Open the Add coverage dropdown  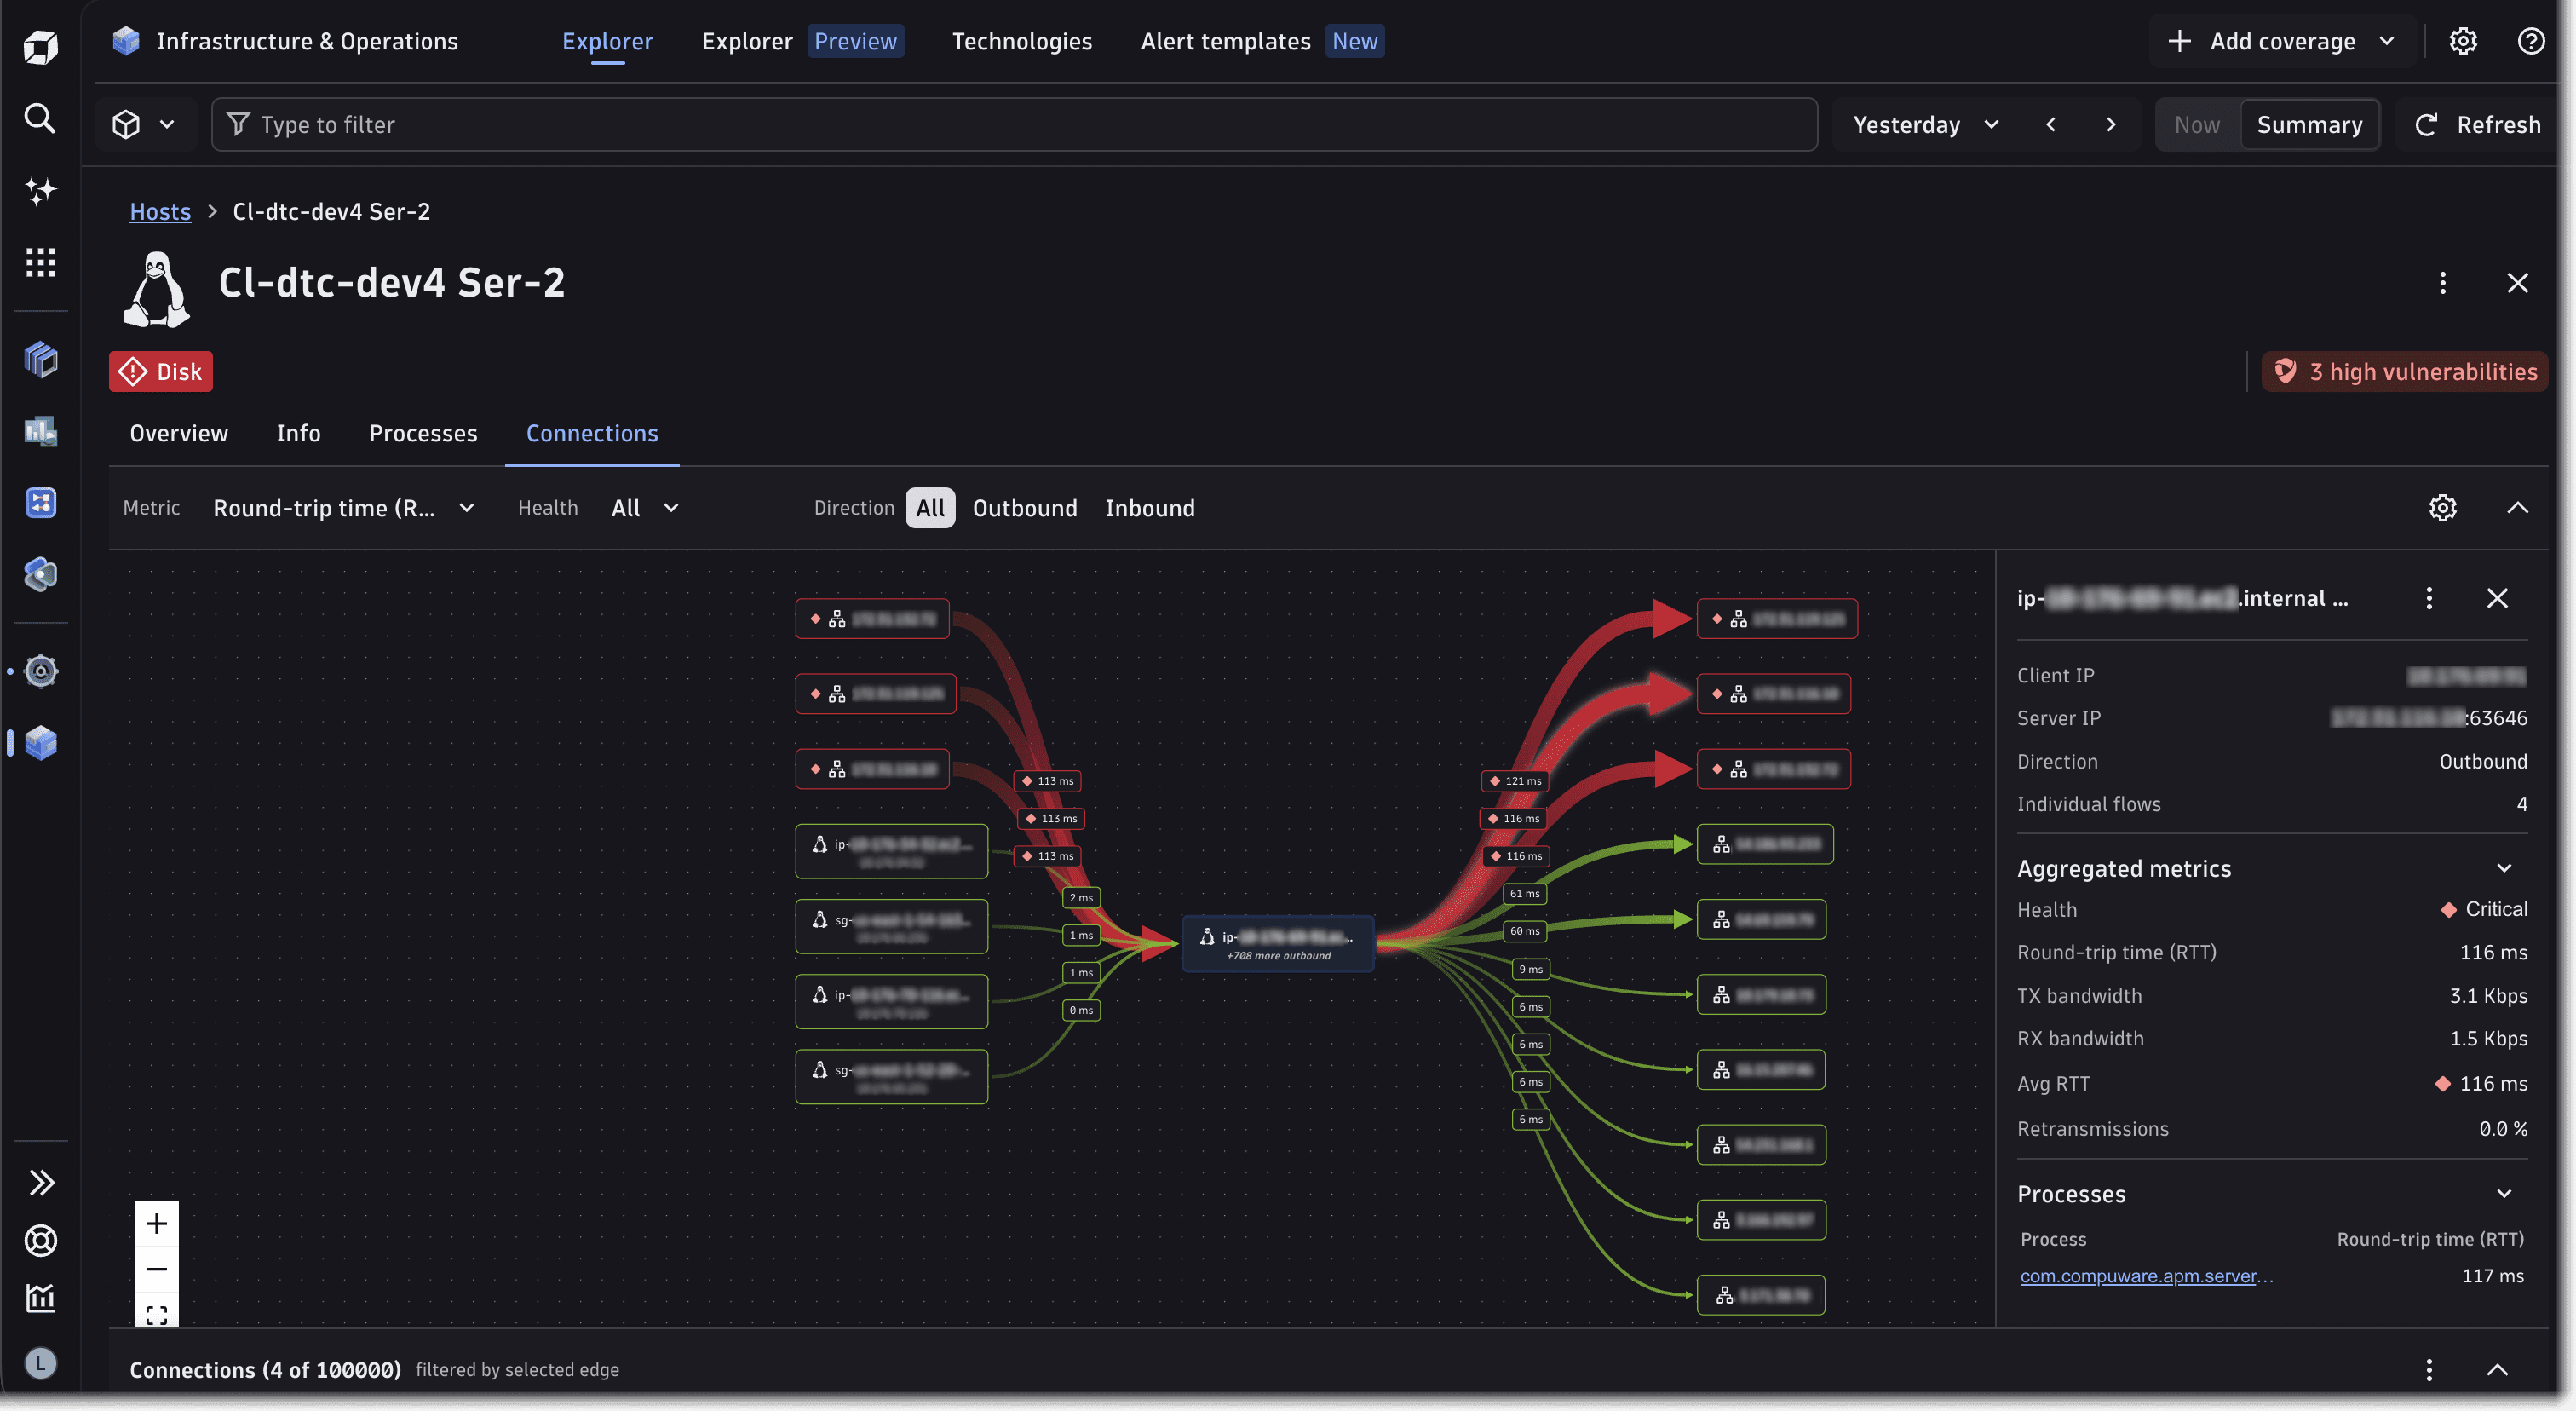click(x=2281, y=41)
